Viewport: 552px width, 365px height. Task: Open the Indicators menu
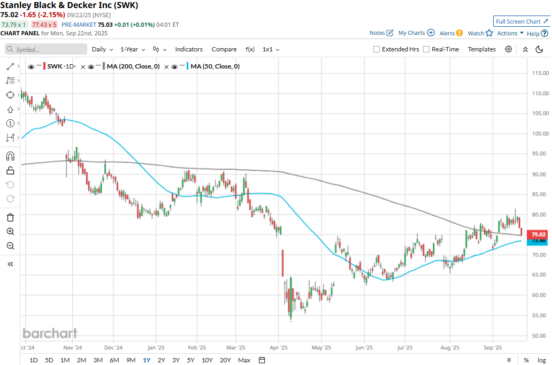(189, 49)
